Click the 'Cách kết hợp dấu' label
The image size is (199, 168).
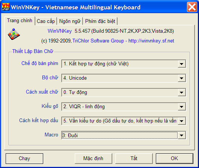pos(39,121)
